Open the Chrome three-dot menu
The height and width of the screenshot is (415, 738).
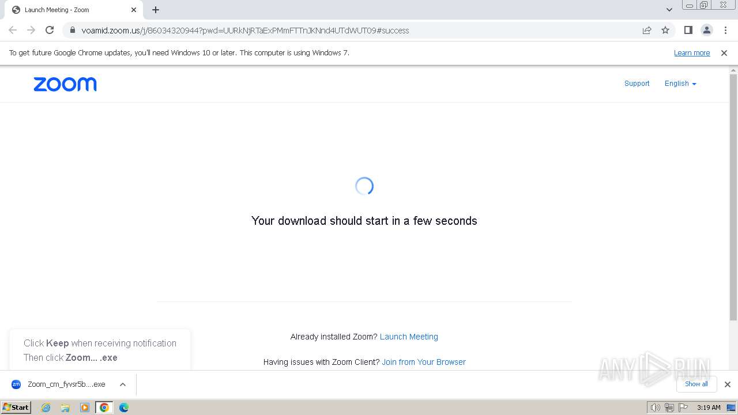click(x=725, y=31)
